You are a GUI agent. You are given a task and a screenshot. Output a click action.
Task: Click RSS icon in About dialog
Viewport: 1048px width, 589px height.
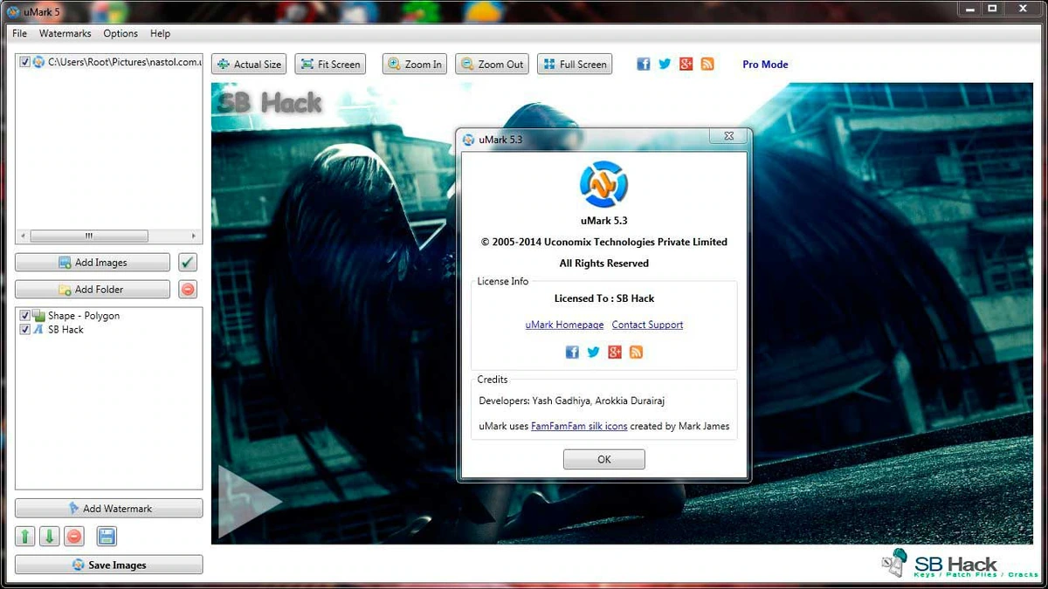636,352
